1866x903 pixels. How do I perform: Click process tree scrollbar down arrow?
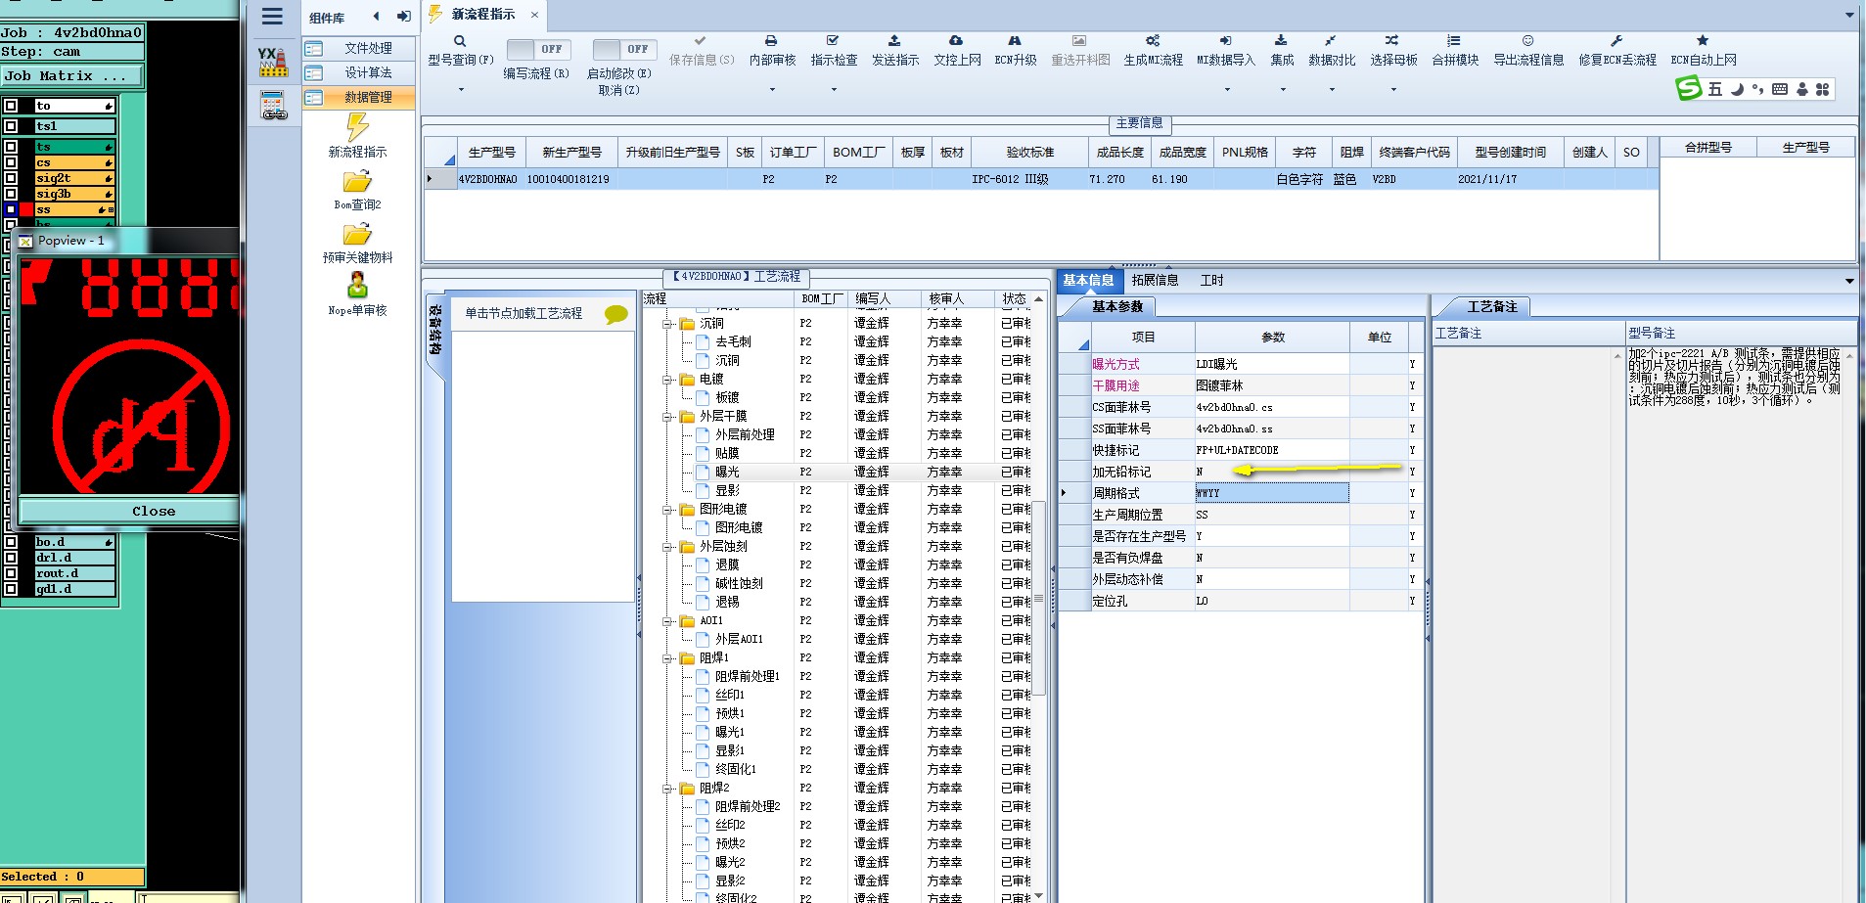pyautogui.click(x=1038, y=896)
